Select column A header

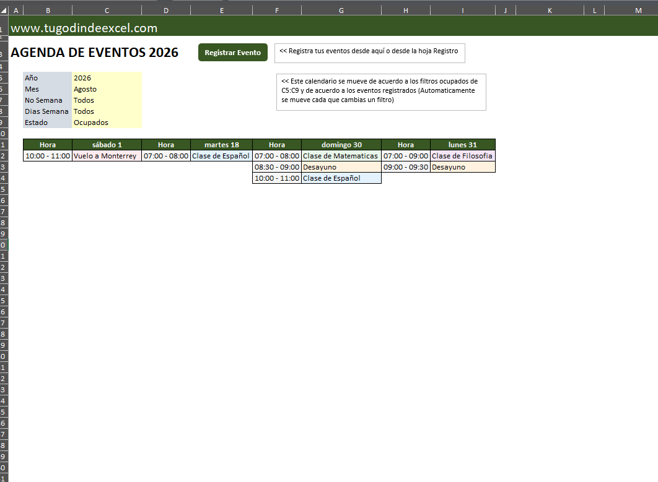16,11
